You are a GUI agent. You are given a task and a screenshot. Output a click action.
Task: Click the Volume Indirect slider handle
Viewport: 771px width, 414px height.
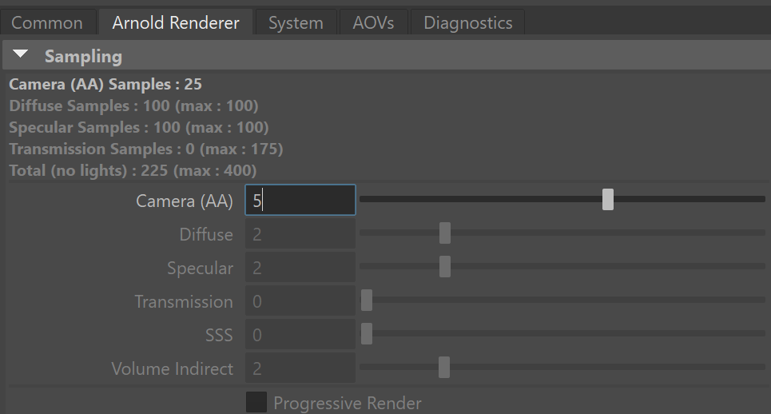click(444, 368)
